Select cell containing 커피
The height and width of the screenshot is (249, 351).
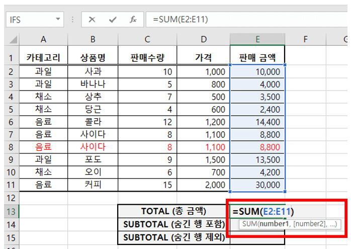coord(93,185)
